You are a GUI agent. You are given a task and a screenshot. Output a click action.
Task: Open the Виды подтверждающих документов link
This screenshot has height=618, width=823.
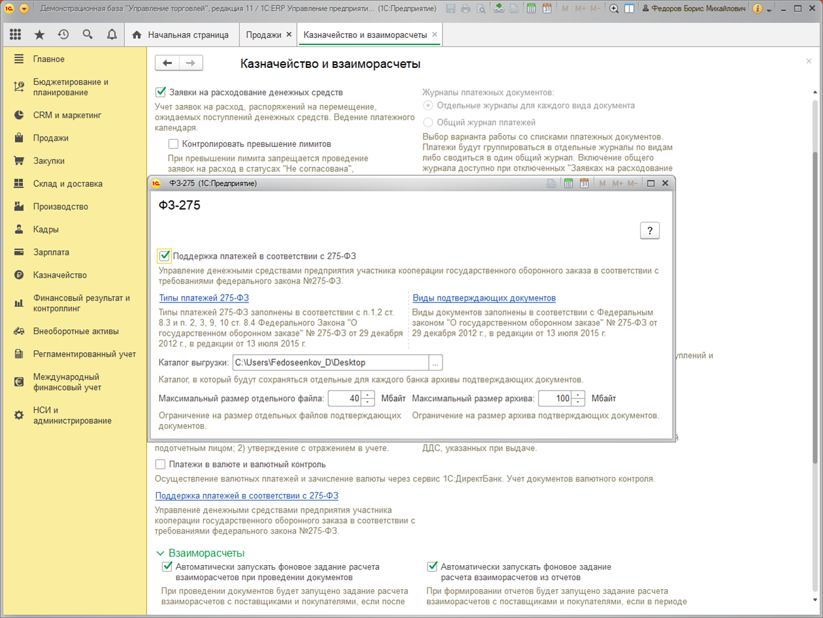pyautogui.click(x=484, y=298)
